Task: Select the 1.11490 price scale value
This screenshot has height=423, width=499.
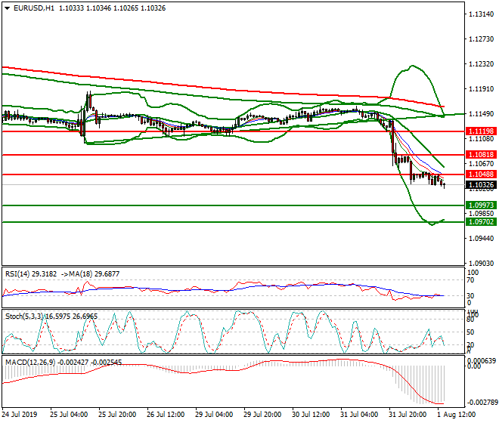Action: pos(481,114)
